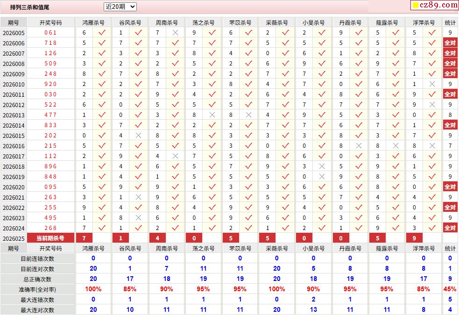
Task: Click the red 当前期杀号 label
Action: point(50,238)
